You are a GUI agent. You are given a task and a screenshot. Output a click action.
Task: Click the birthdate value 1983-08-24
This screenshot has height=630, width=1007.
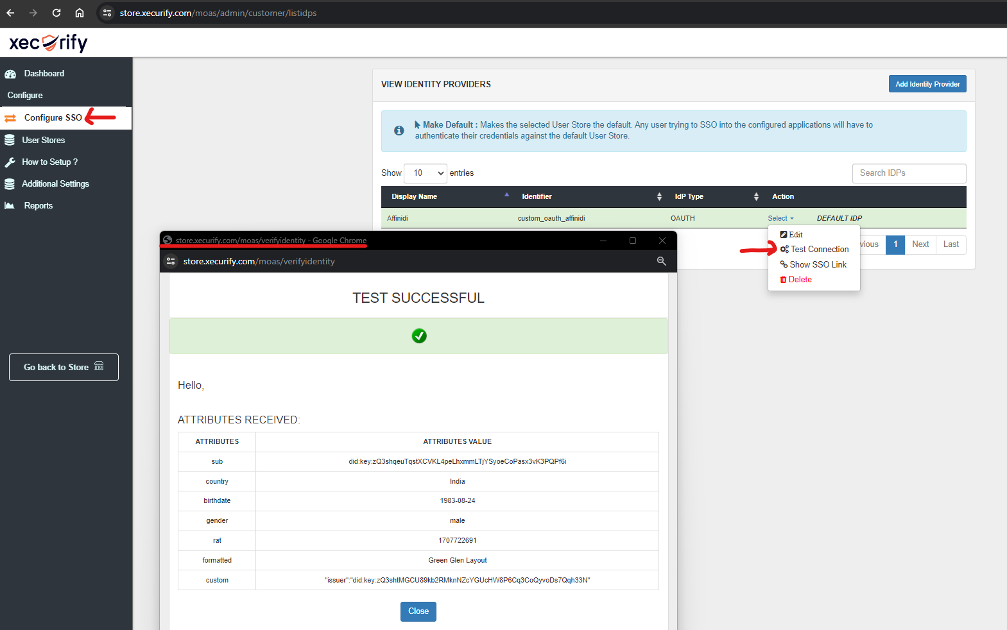click(x=458, y=501)
